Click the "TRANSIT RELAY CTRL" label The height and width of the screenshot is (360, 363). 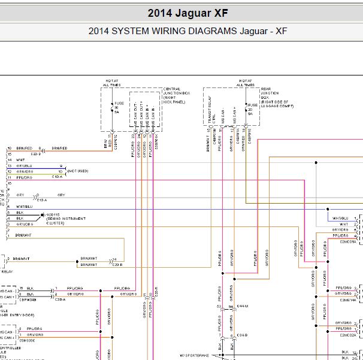(211, 110)
